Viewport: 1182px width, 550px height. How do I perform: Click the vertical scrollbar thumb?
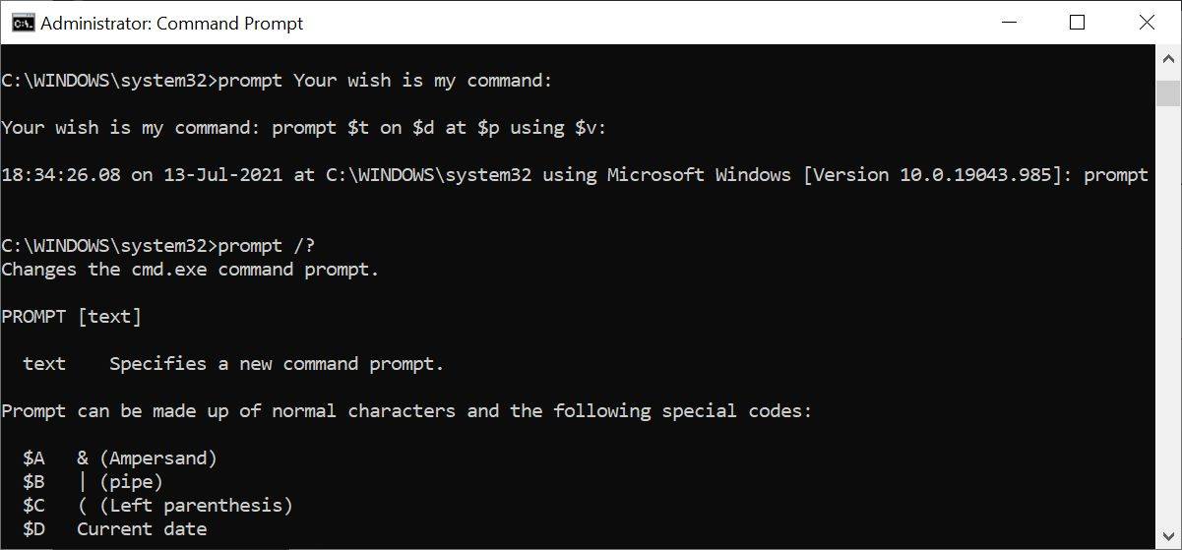tap(1168, 92)
